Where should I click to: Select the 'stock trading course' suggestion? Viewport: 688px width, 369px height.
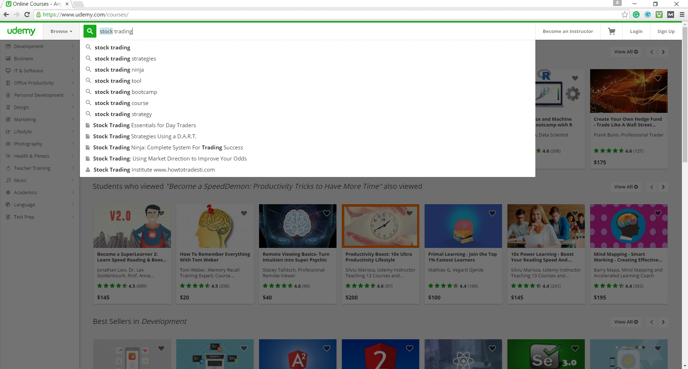pyautogui.click(x=307, y=103)
